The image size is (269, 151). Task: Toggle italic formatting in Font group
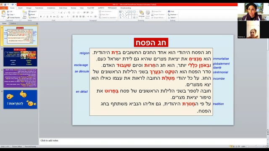pos(44,17)
